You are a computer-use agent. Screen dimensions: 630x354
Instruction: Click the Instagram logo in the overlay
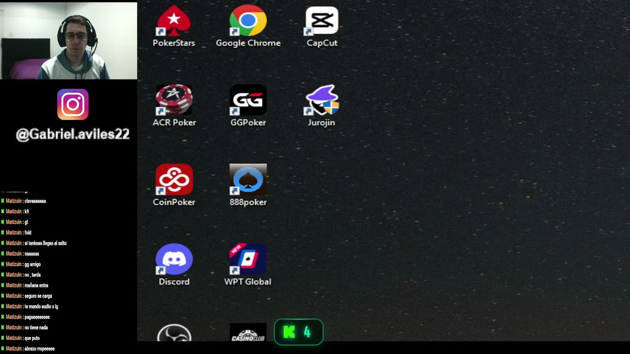(73, 104)
